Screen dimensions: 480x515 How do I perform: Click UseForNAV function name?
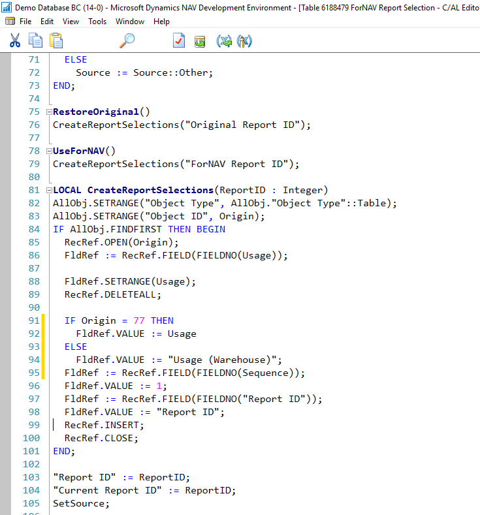(79, 151)
